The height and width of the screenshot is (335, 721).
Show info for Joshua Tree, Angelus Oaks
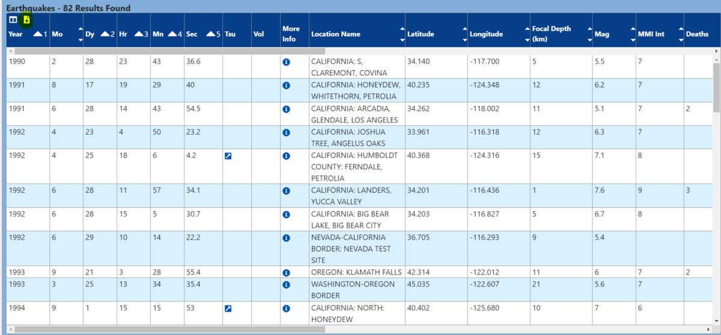point(286,132)
